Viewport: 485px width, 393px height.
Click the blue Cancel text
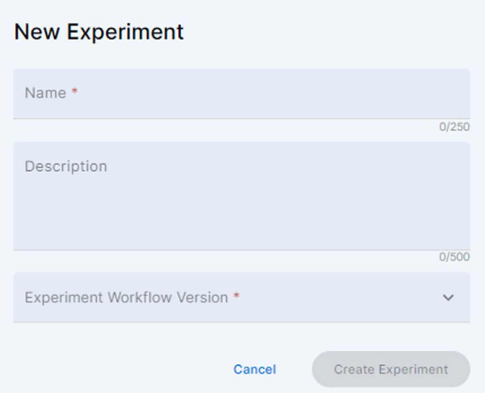click(255, 369)
